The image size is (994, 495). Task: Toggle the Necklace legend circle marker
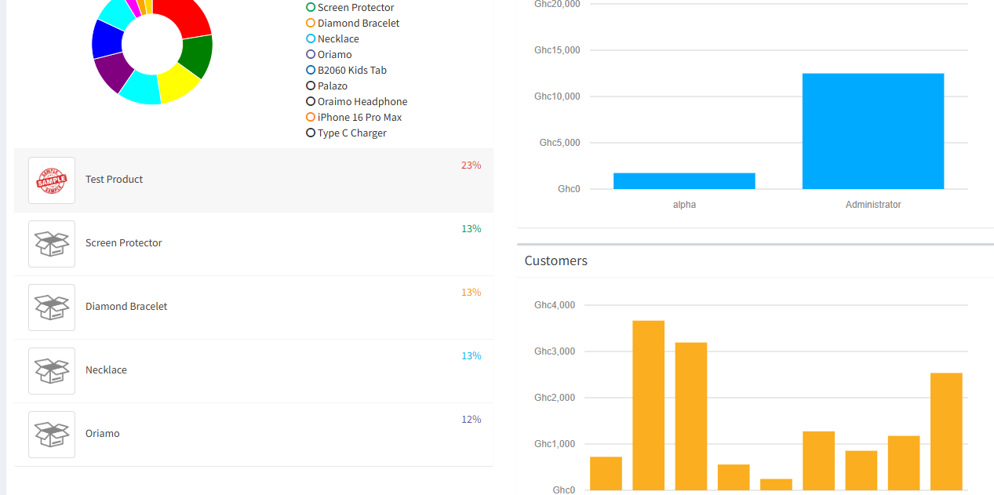(x=311, y=38)
